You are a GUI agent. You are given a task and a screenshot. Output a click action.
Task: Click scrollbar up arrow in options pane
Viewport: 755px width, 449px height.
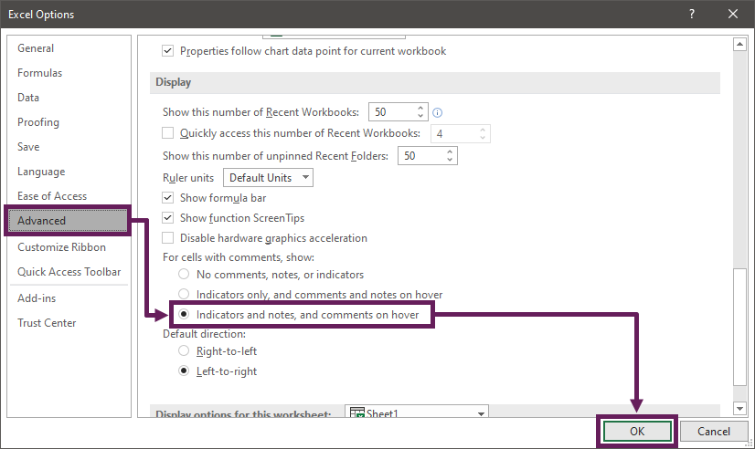coord(739,45)
